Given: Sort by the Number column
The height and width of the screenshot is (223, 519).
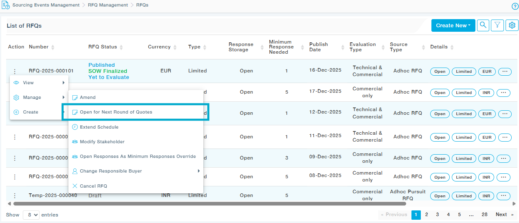Looking at the screenshot, I should click(53, 47).
